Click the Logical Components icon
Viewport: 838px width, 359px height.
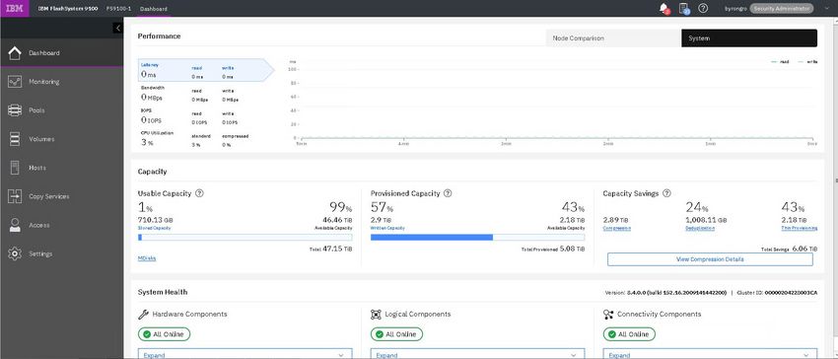[376, 314]
